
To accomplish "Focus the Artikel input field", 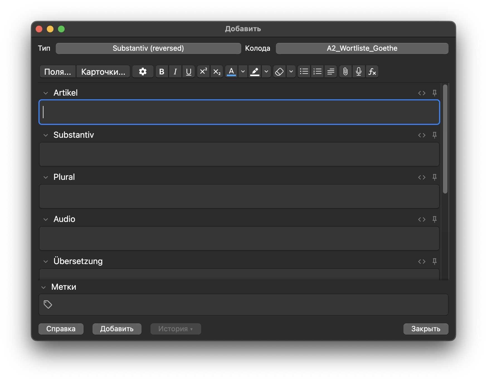I will 239,112.
